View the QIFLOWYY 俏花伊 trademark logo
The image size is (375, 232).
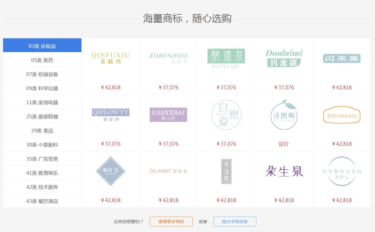[x=111, y=115]
